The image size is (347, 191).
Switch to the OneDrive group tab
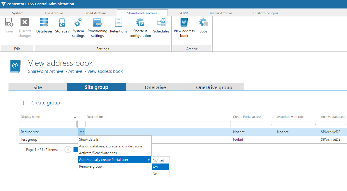214,87
